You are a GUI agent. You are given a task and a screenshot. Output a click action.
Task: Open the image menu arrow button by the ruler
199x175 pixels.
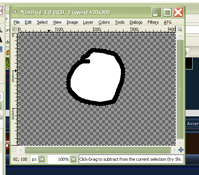click(14, 29)
